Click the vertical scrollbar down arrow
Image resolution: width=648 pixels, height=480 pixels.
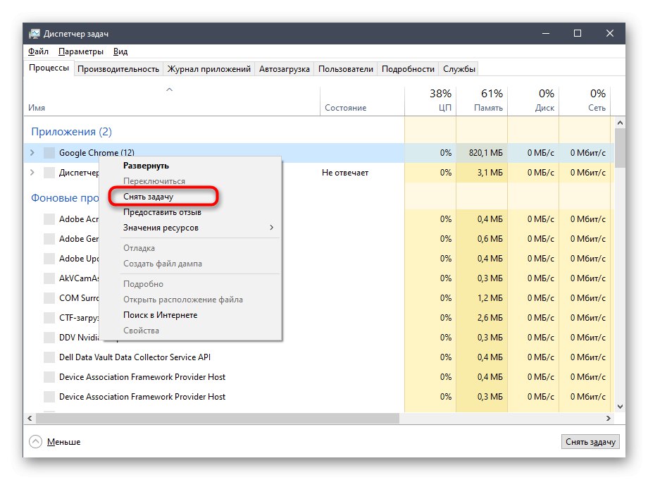pyautogui.click(x=620, y=407)
